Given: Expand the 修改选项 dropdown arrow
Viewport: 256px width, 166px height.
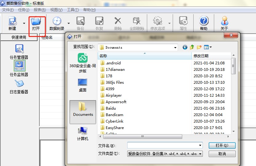Looking at the screenshot, I should coord(169,23).
